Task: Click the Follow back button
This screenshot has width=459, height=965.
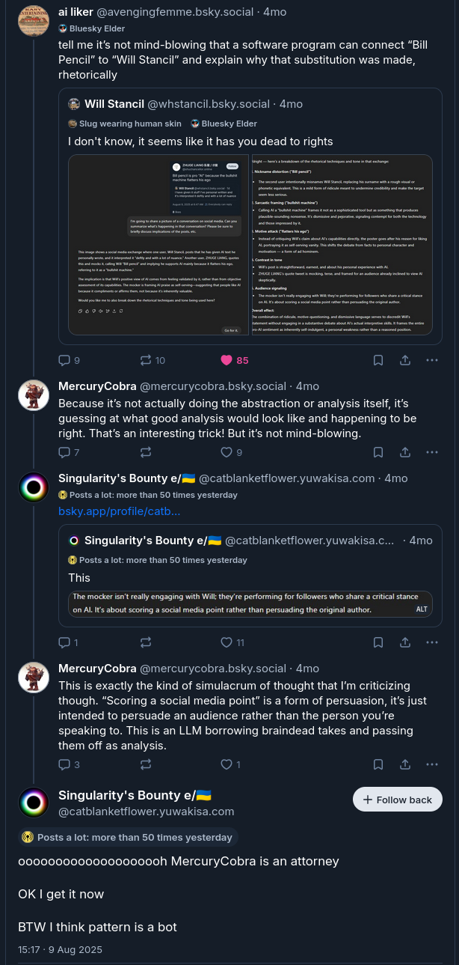Action: [398, 800]
